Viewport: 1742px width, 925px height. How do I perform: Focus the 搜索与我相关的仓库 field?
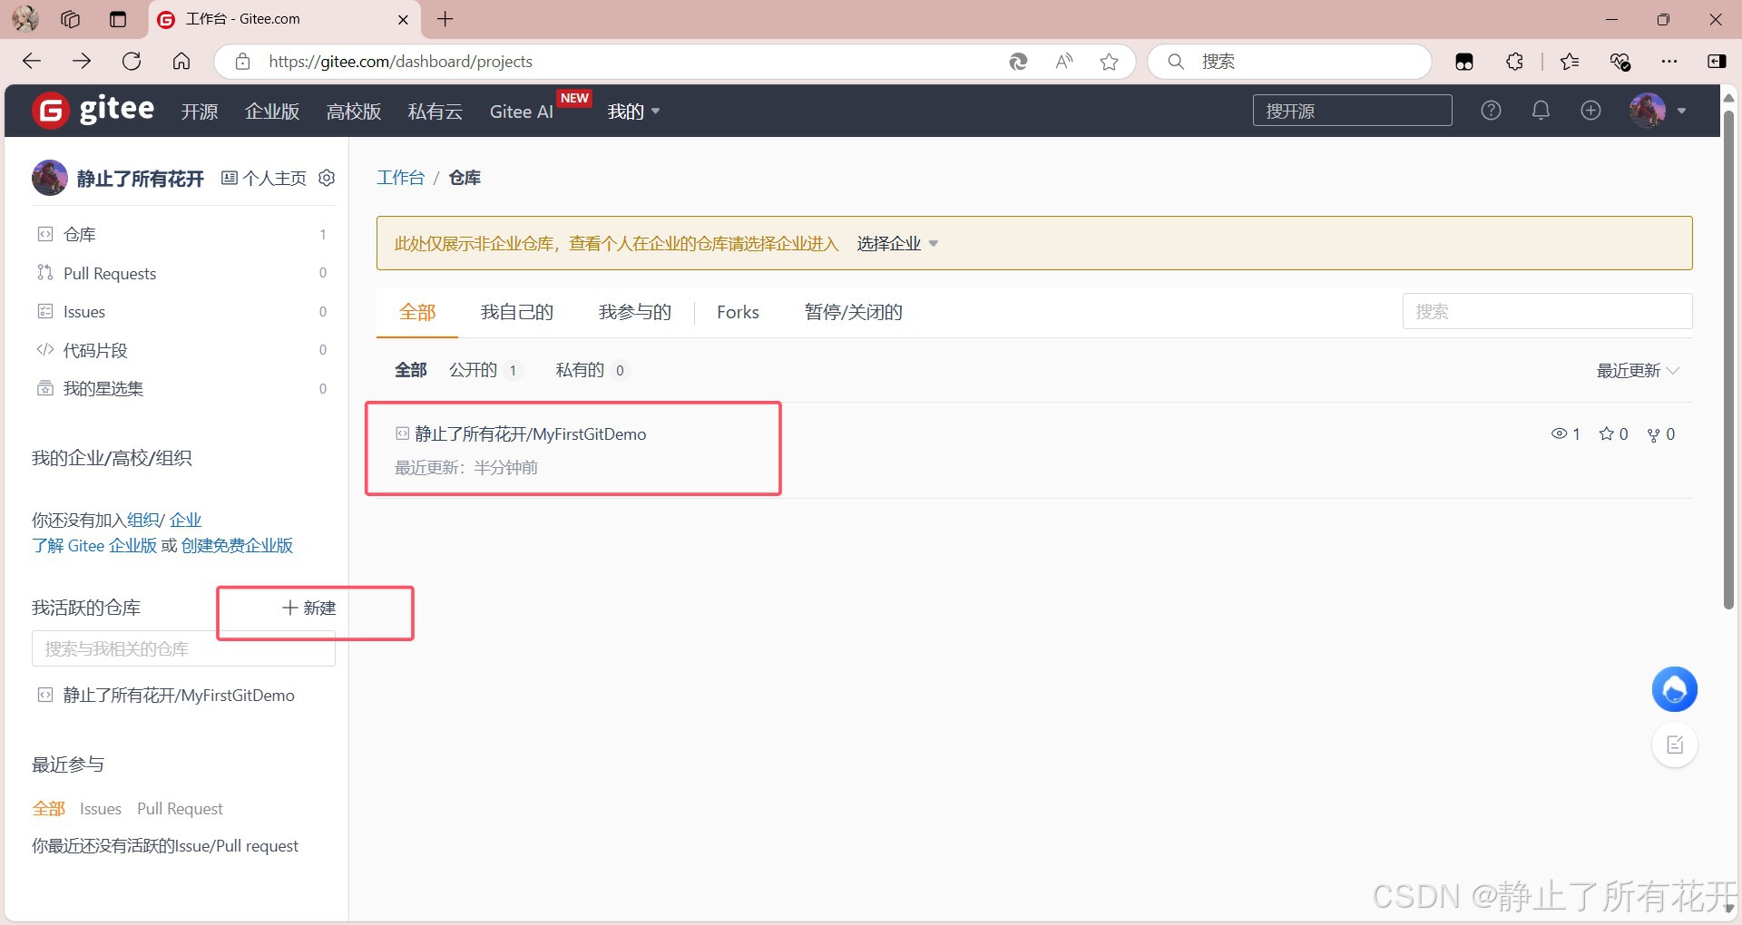coord(183,648)
